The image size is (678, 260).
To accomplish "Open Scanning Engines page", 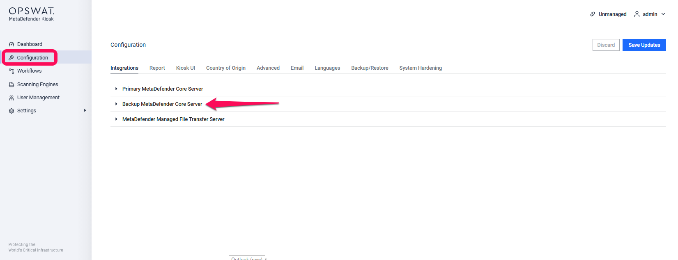I will coord(38,84).
